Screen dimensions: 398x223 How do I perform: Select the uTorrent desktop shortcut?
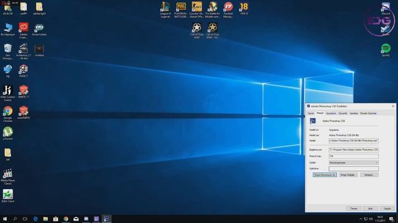[x=7, y=133]
